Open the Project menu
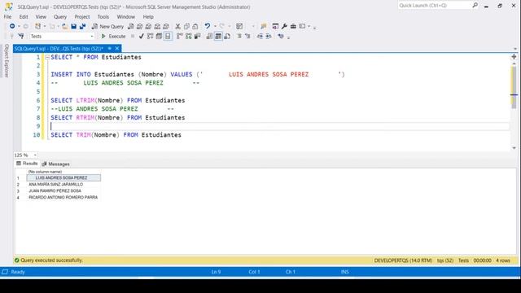 point(82,16)
